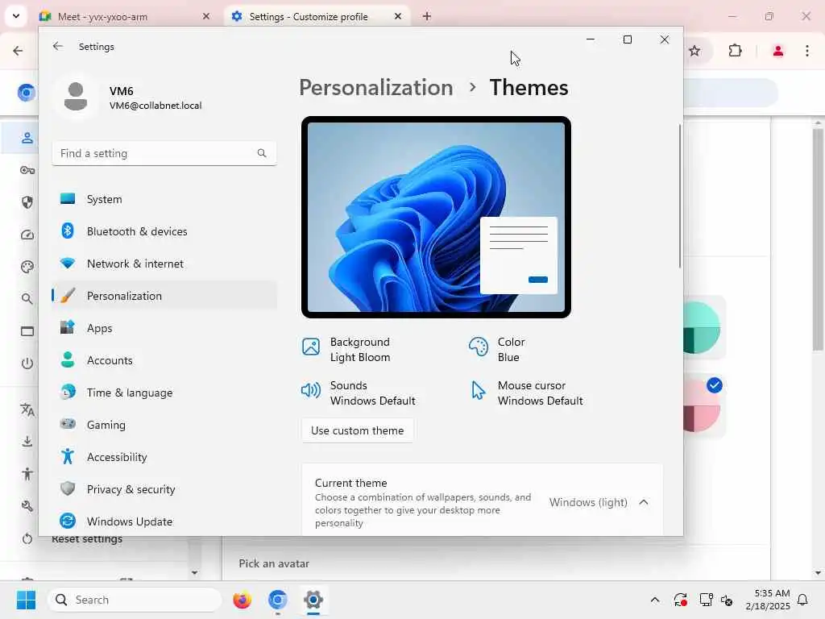Select Personalization in the sidebar

point(164,296)
